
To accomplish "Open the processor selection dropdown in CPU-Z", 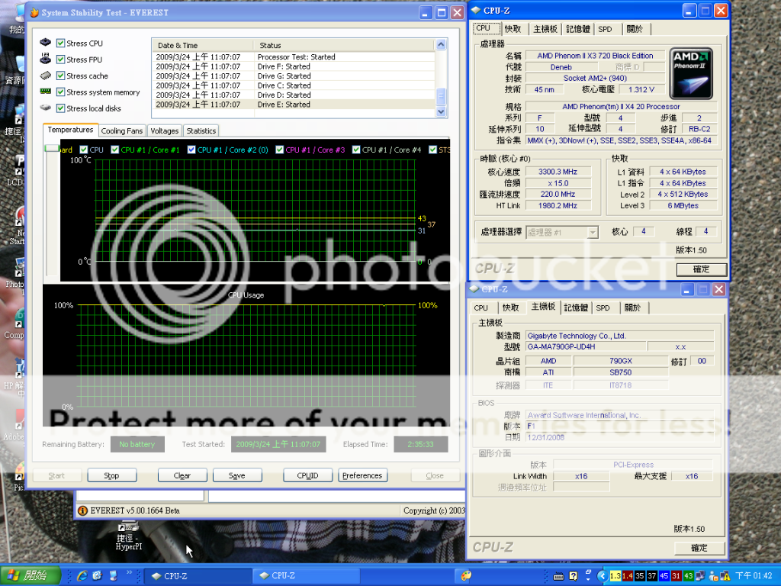I will pyautogui.click(x=592, y=232).
